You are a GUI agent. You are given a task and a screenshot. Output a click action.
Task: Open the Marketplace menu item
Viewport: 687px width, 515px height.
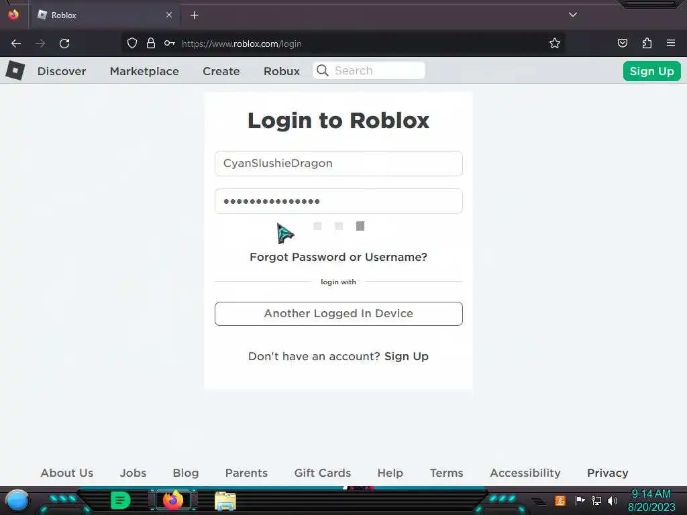pos(144,71)
